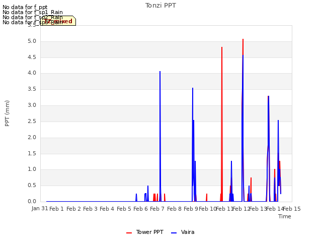
Task: Click the tall red Tower spike near Feb 11
Action: click(222, 124)
